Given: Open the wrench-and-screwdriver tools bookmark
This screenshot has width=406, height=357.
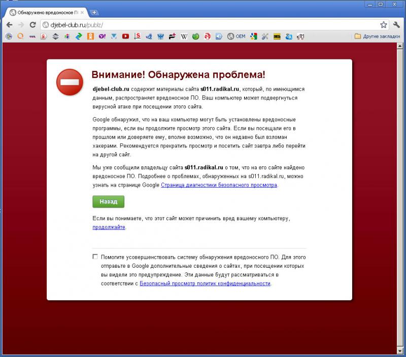Looking at the screenshot, I should tap(264, 37).
